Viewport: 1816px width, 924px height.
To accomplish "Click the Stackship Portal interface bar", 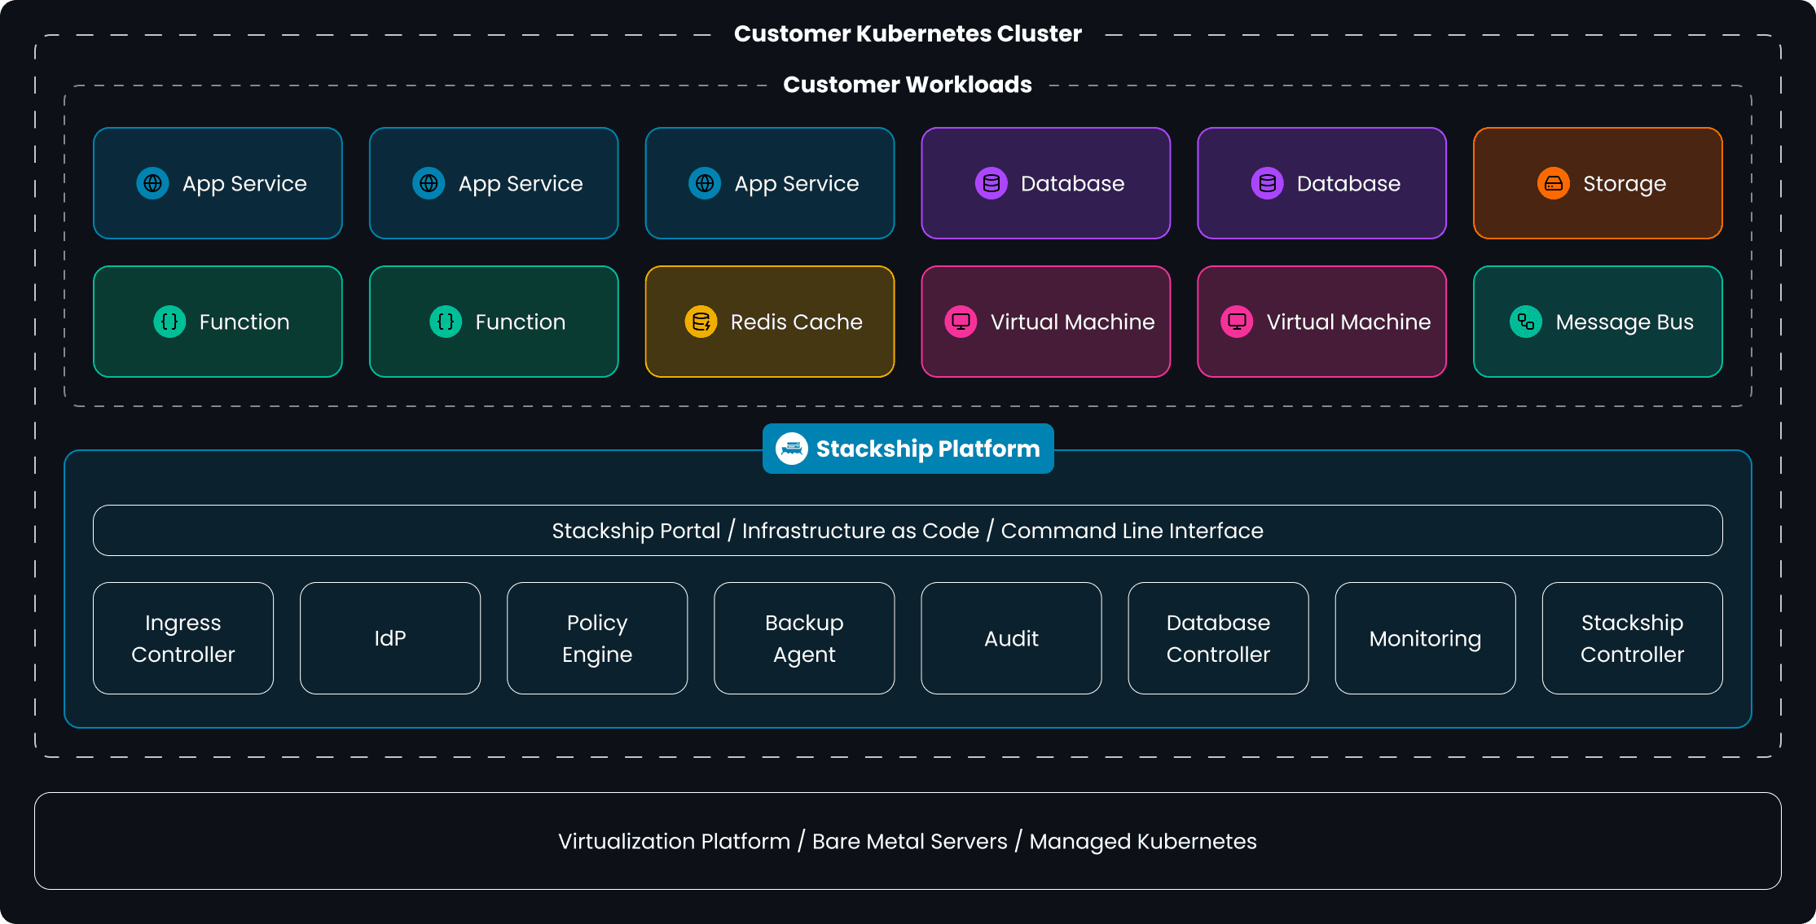I will 908,531.
